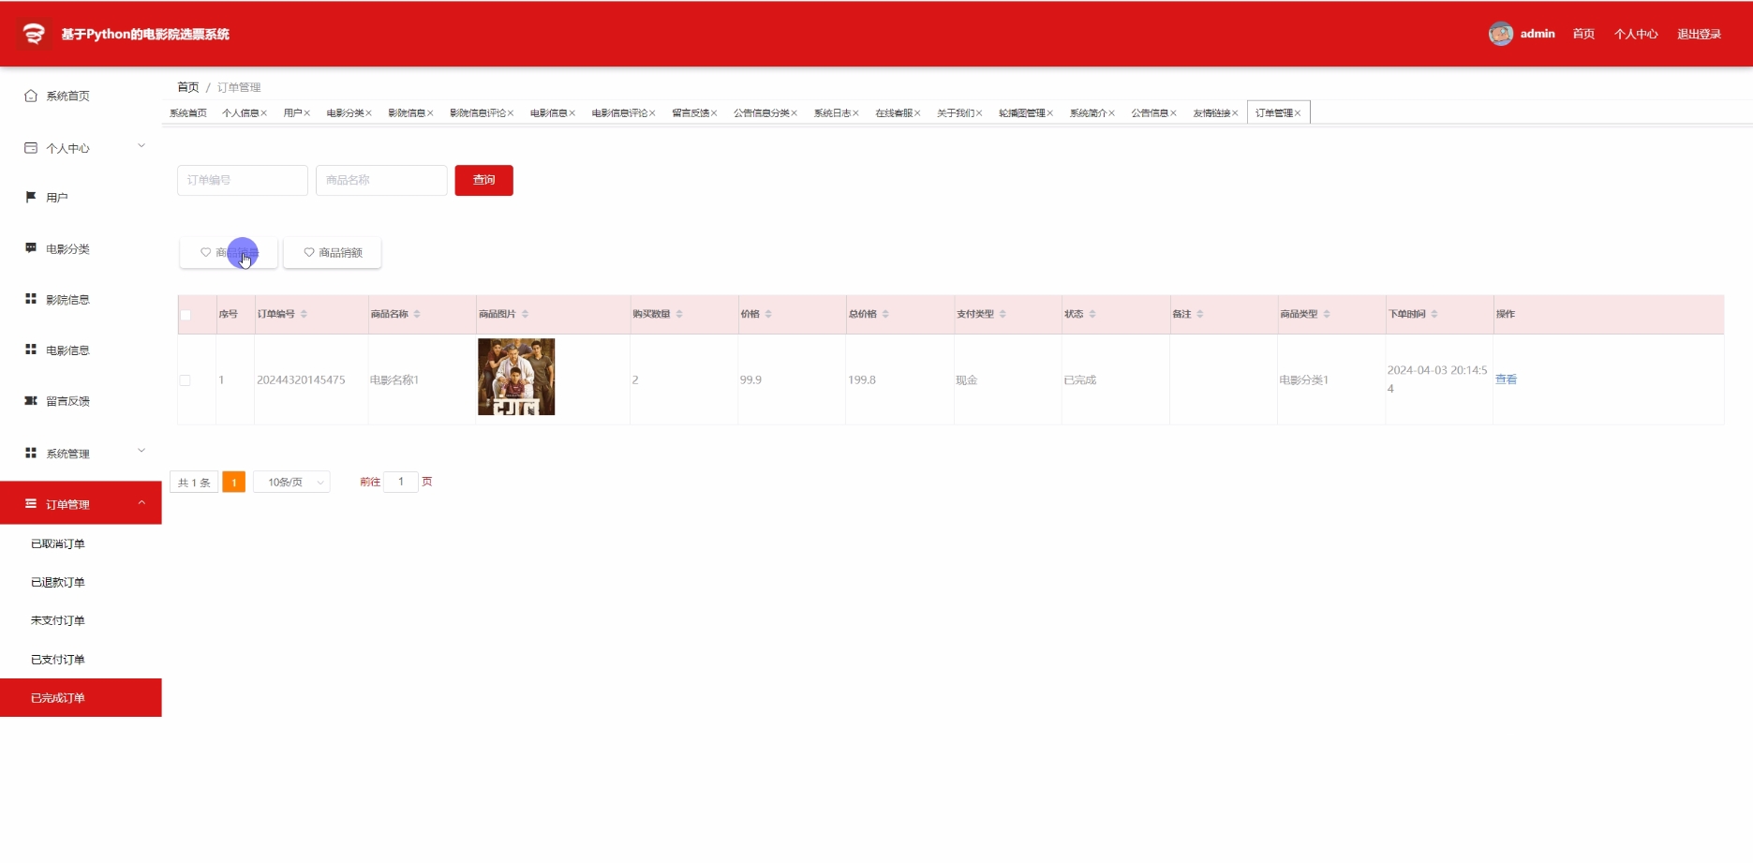This screenshot has height=863, width=1753.
Task: Click the red 查询 search button
Action: (x=484, y=180)
